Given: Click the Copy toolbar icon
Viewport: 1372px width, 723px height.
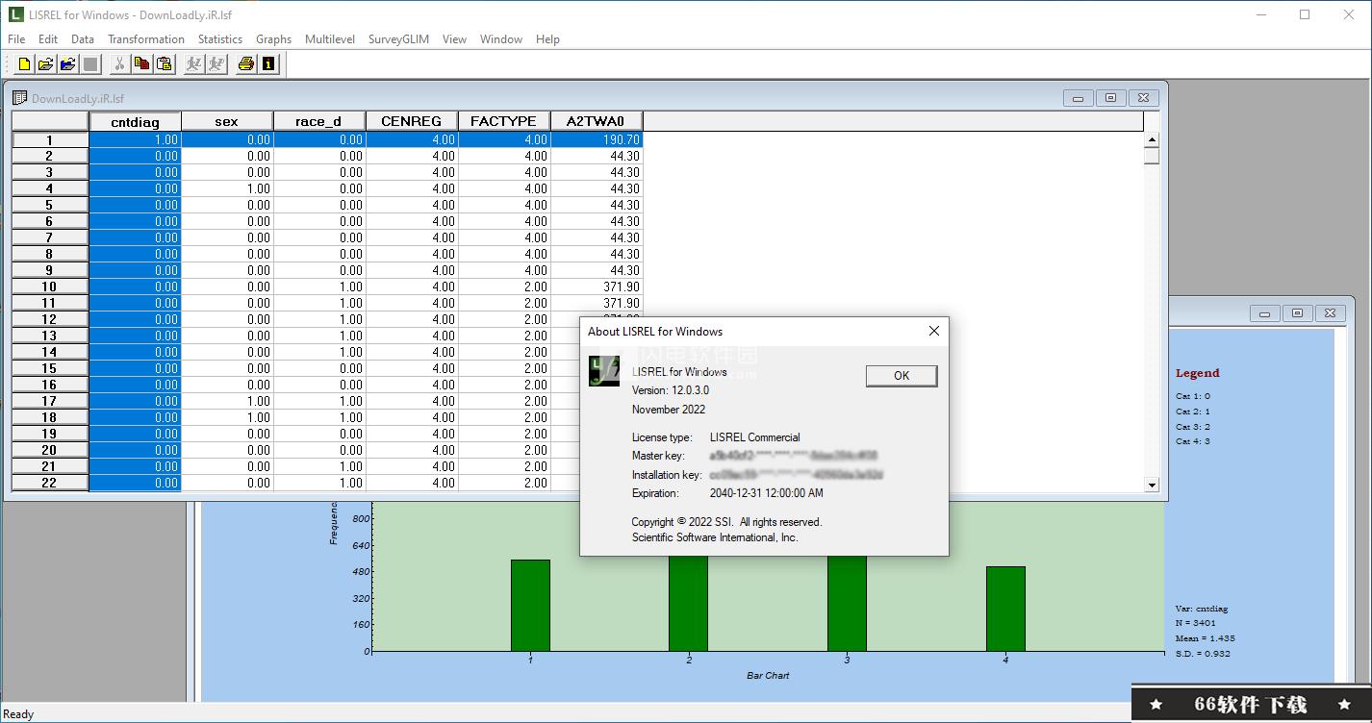Looking at the screenshot, I should (x=141, y=64).
